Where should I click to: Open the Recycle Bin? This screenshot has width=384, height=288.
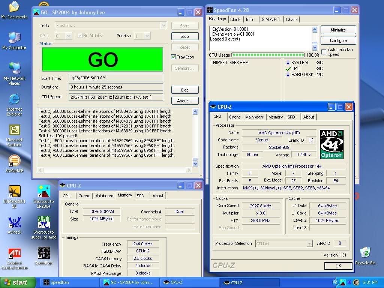point(365,253)
